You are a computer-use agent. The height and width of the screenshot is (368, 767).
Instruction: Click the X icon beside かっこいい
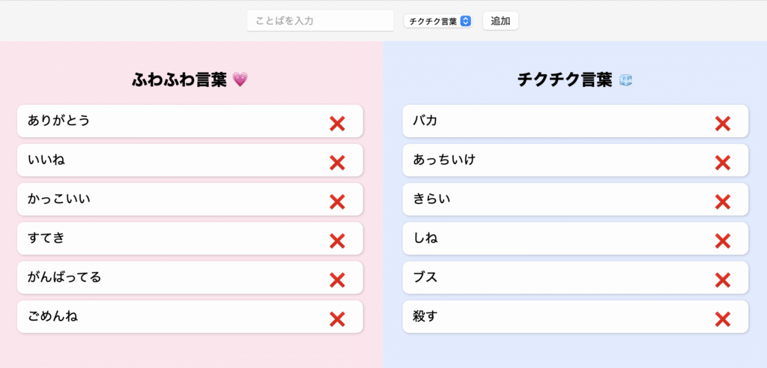pyautogui.click(x=337, y=202)
